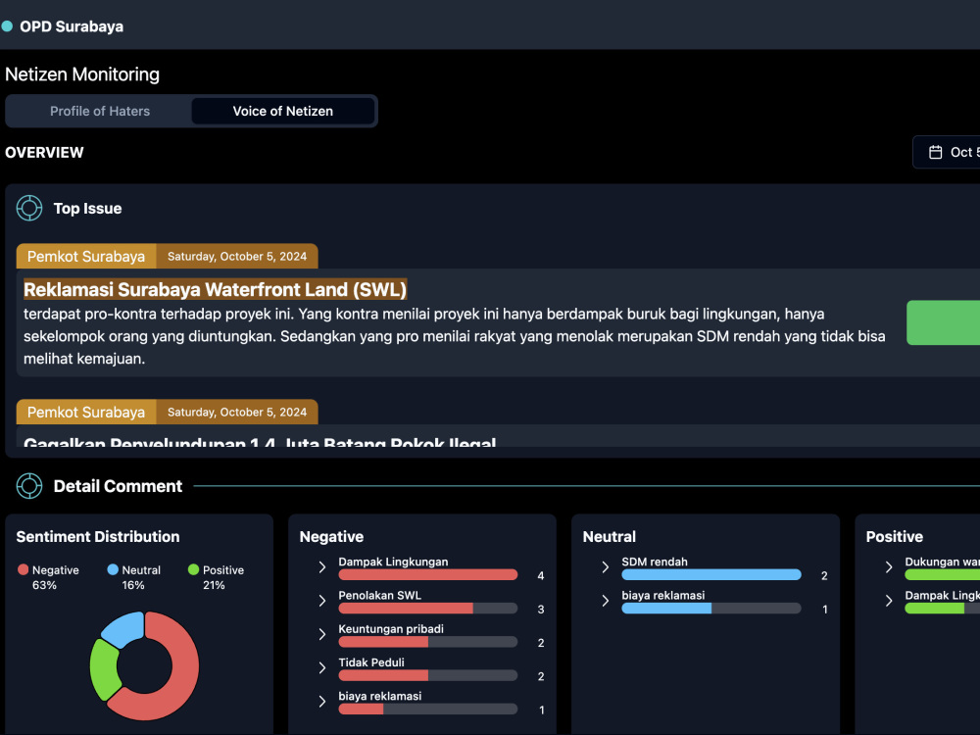
Task: Click the count 4 for Dampak Lingkungan
Action: (x=541, y=575)
